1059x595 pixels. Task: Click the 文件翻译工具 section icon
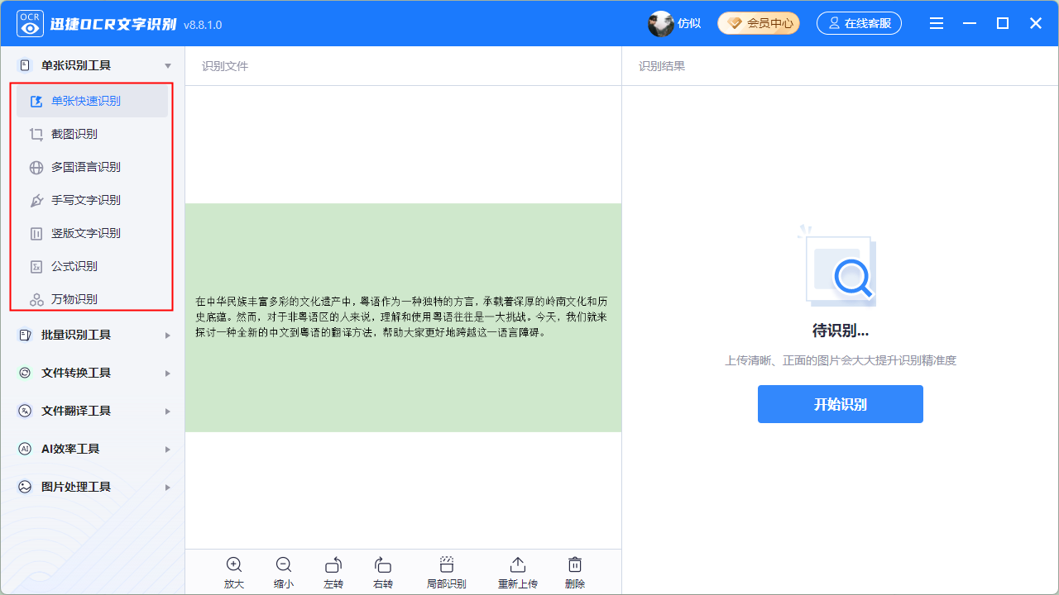click(25, 411)
